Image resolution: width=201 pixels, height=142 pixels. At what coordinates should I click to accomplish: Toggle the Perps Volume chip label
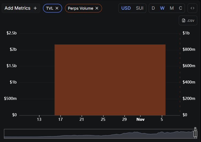click(x=80, y=8)
